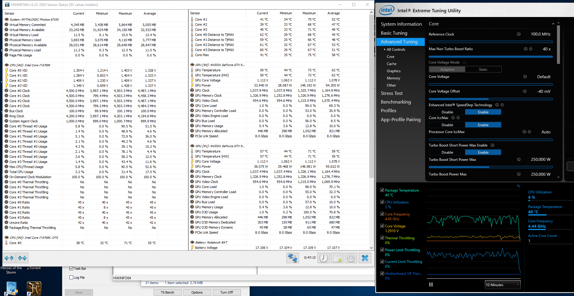Screen dimensions: 574x296
Task: Toggle Core Voltage graph checkbox
Action: point(382,226)
